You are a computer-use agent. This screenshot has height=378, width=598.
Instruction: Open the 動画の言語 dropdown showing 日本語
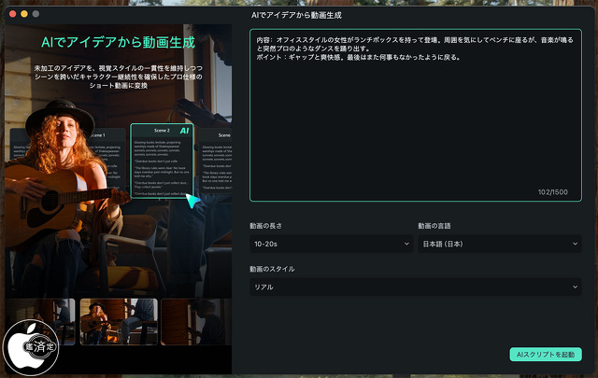coord(500,244)
